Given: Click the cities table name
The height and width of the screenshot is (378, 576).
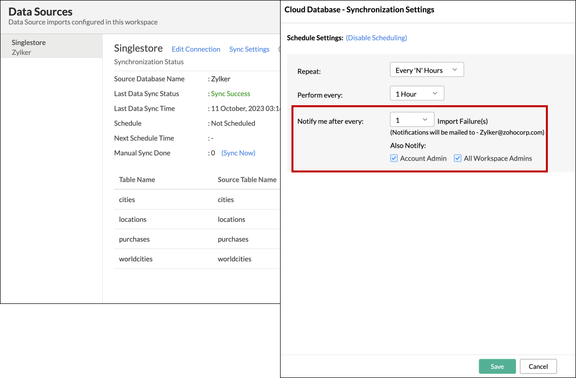Looking at the screenshot, I should click(x=127, y=200).
